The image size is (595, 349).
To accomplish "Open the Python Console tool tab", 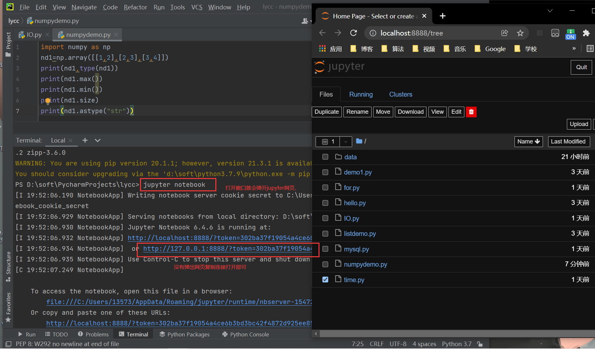I will (245, 334).
